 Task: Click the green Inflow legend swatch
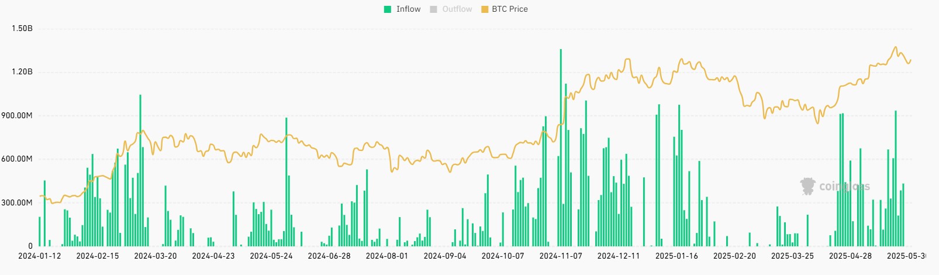click(388, 9)
